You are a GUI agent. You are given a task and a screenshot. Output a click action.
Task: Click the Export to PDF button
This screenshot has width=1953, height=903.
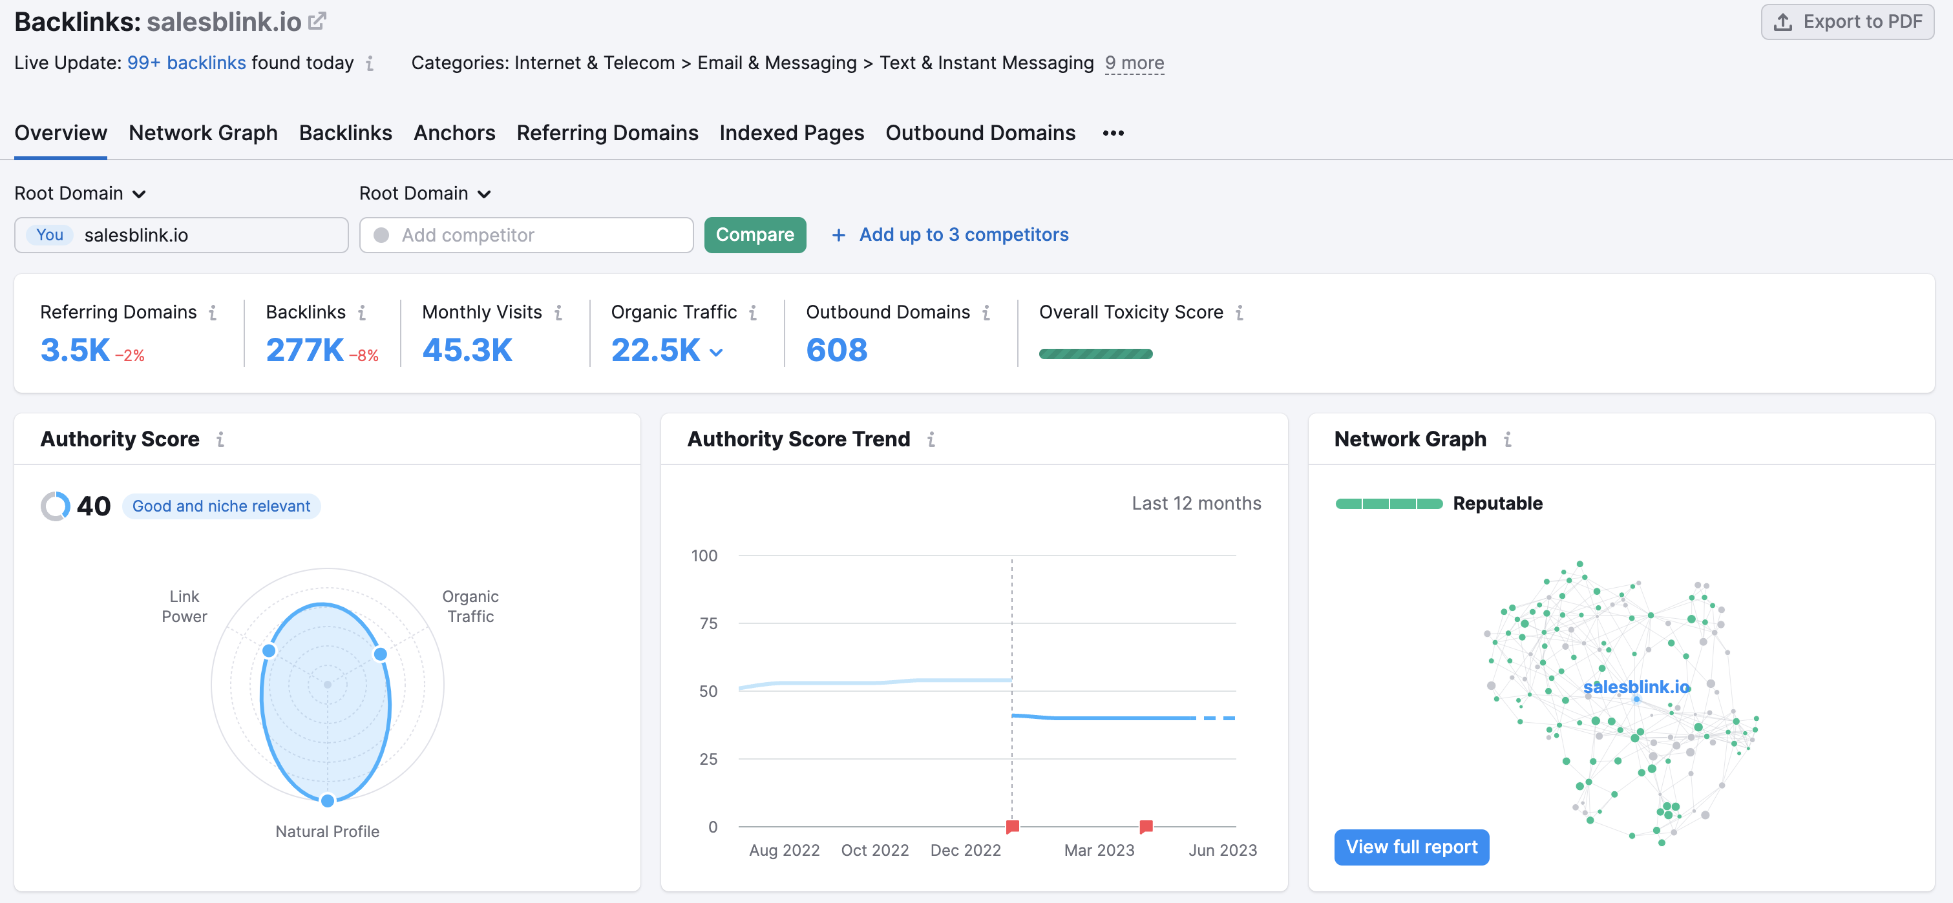[1846, 22]
